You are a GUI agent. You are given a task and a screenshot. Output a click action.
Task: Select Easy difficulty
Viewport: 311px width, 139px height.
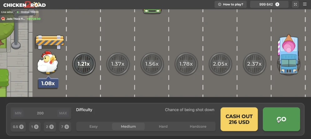tap(93, 127)
